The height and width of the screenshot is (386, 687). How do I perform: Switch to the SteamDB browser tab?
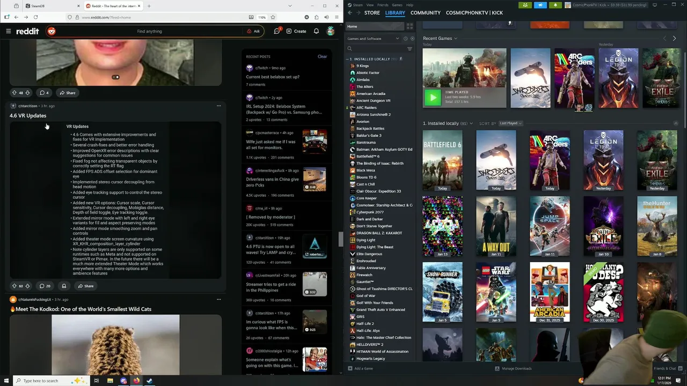point(53,6)
